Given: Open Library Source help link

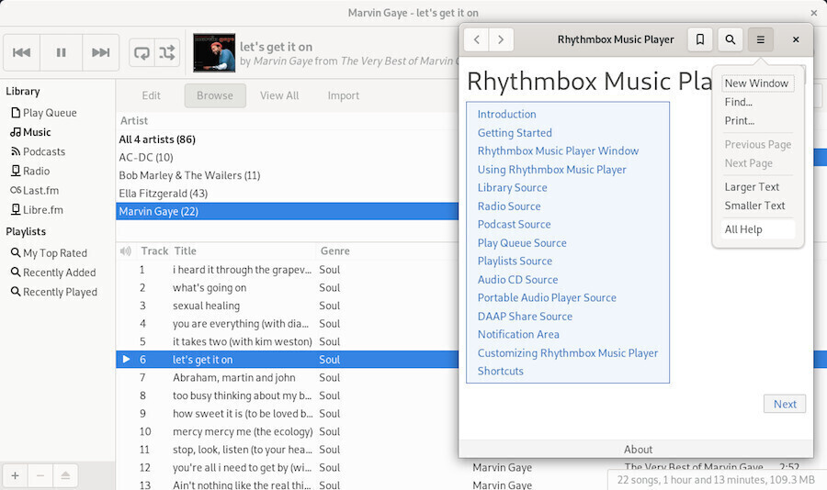Looking at the screenshot, I should point(512,187).
